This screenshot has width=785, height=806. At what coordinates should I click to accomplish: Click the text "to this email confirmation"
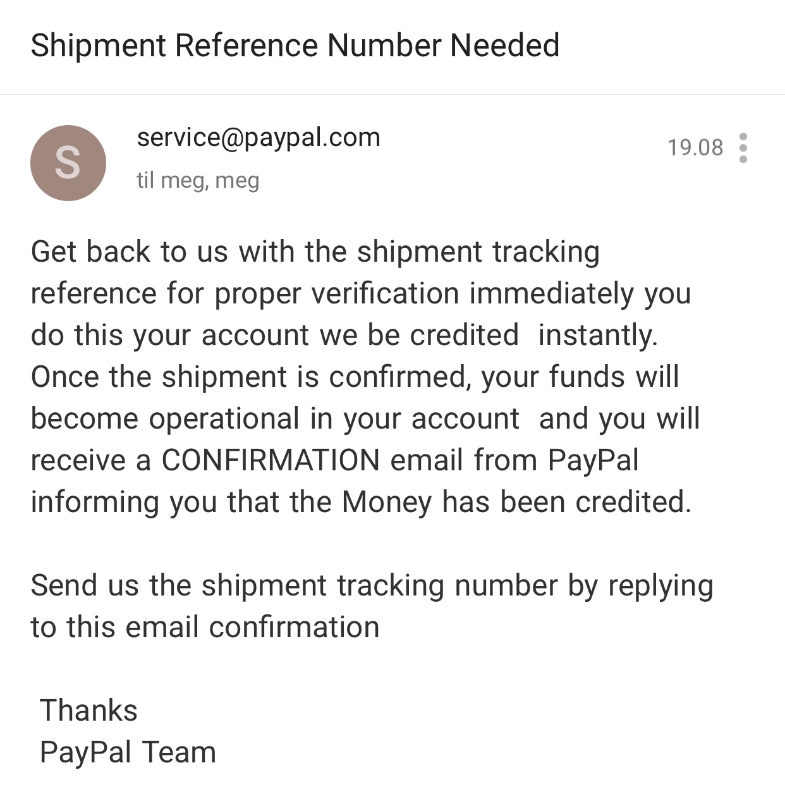pyautogui.click(x=205, y=627)
